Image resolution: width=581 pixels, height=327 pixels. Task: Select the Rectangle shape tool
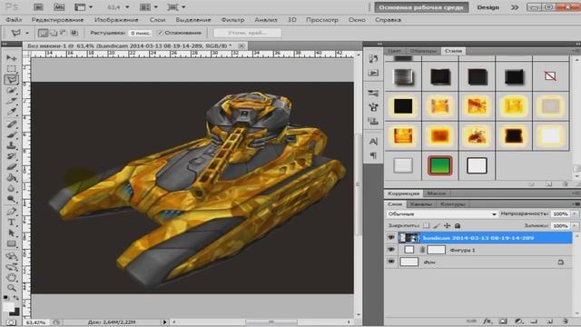(x=12, y=244)
